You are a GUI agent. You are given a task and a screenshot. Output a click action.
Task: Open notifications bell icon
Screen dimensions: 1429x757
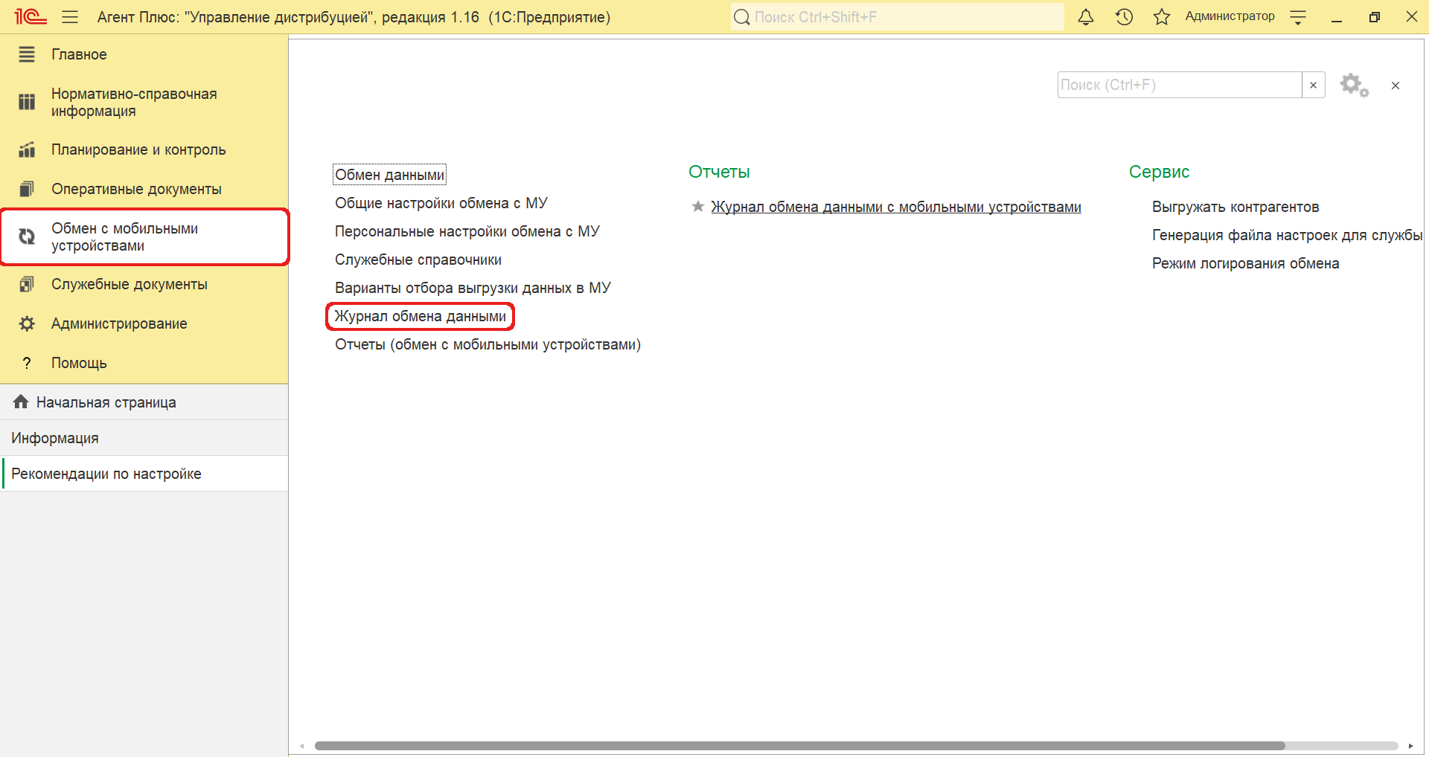[1086, 17]
